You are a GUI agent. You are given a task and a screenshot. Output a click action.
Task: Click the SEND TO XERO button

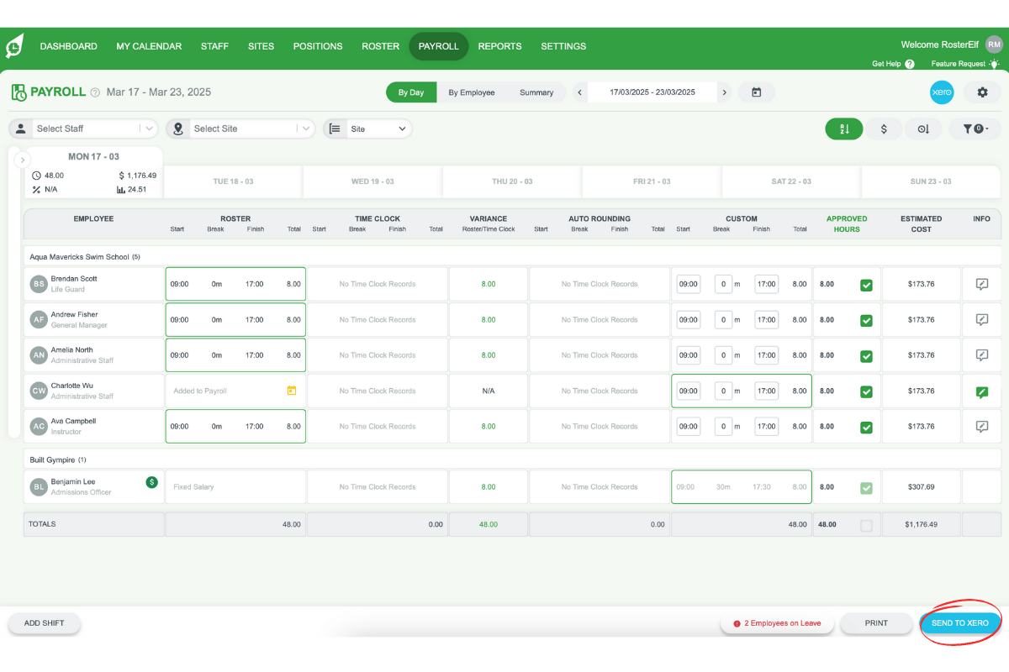[x=960, y=622]
